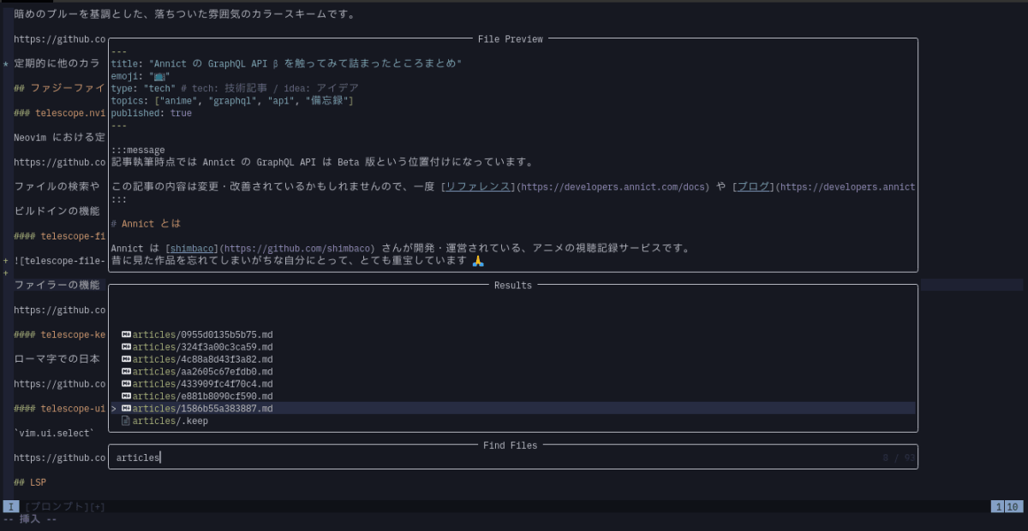Click the topics line in preview
Screen dimensions: 1028x531
pos(231,101)
